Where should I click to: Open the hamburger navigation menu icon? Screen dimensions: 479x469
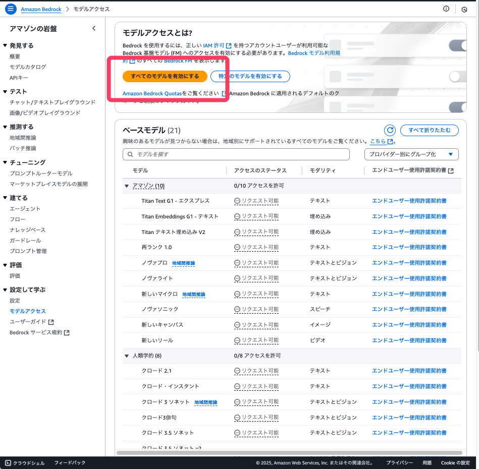(x=11, y=9)
